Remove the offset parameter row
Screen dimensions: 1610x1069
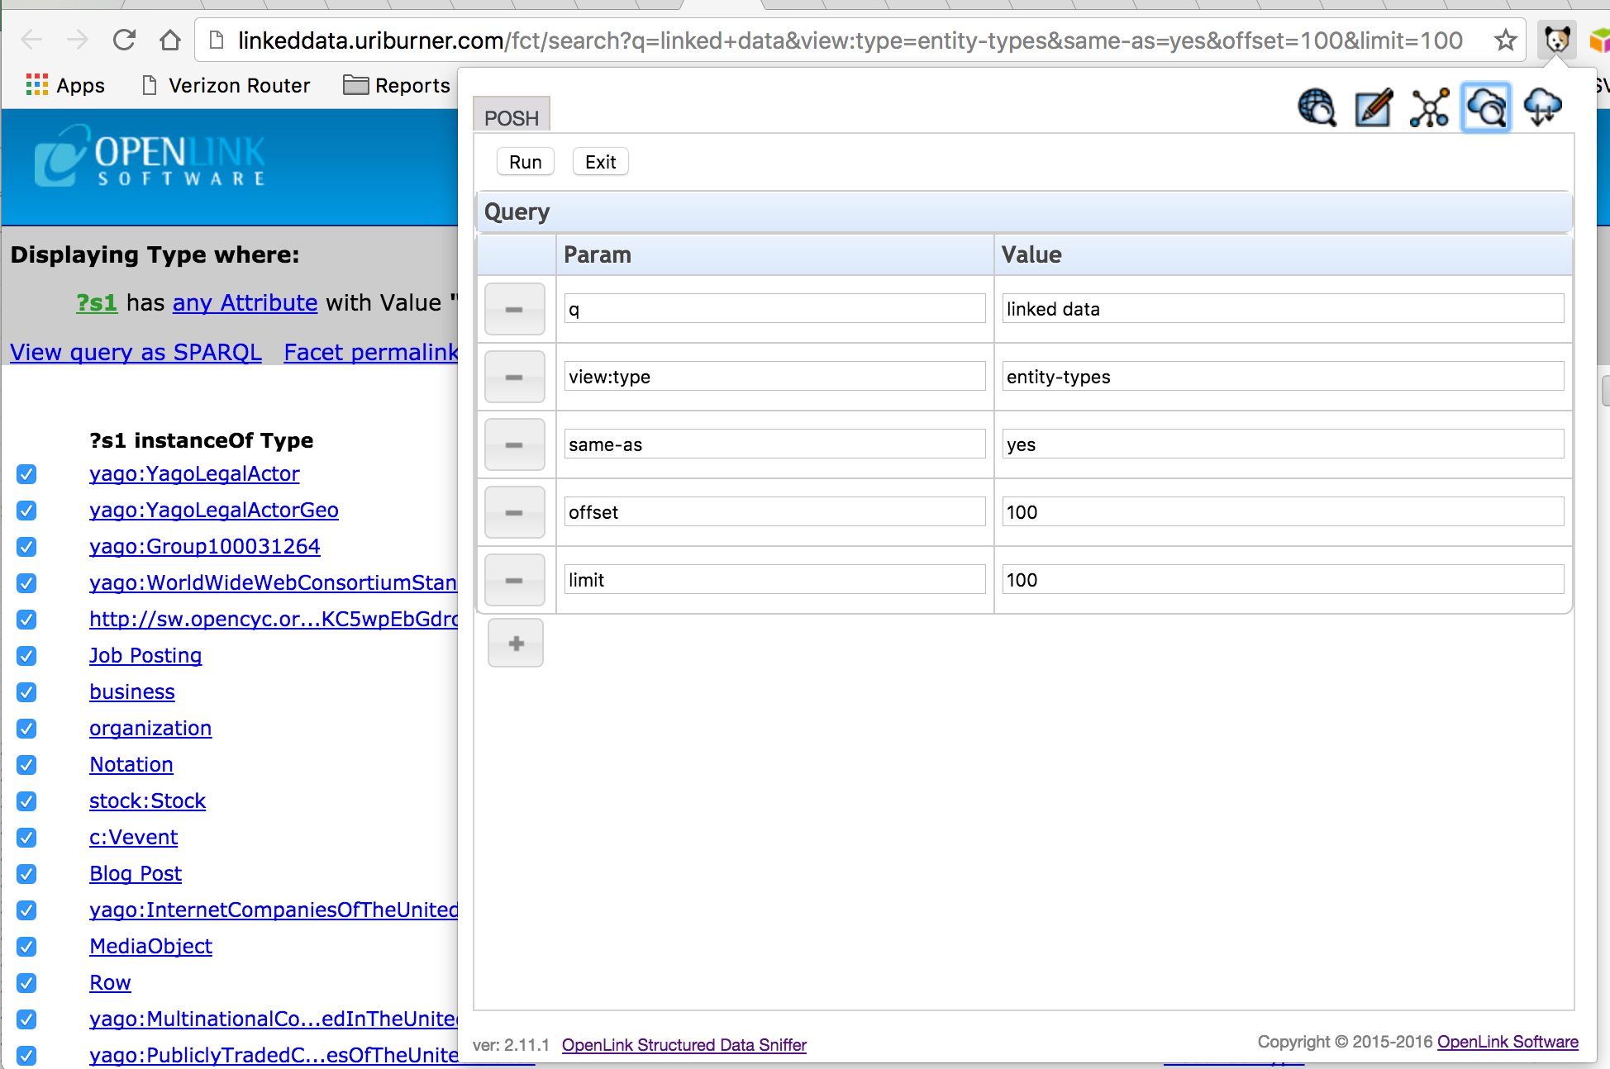pyautogui.click(x=514, y=512)
